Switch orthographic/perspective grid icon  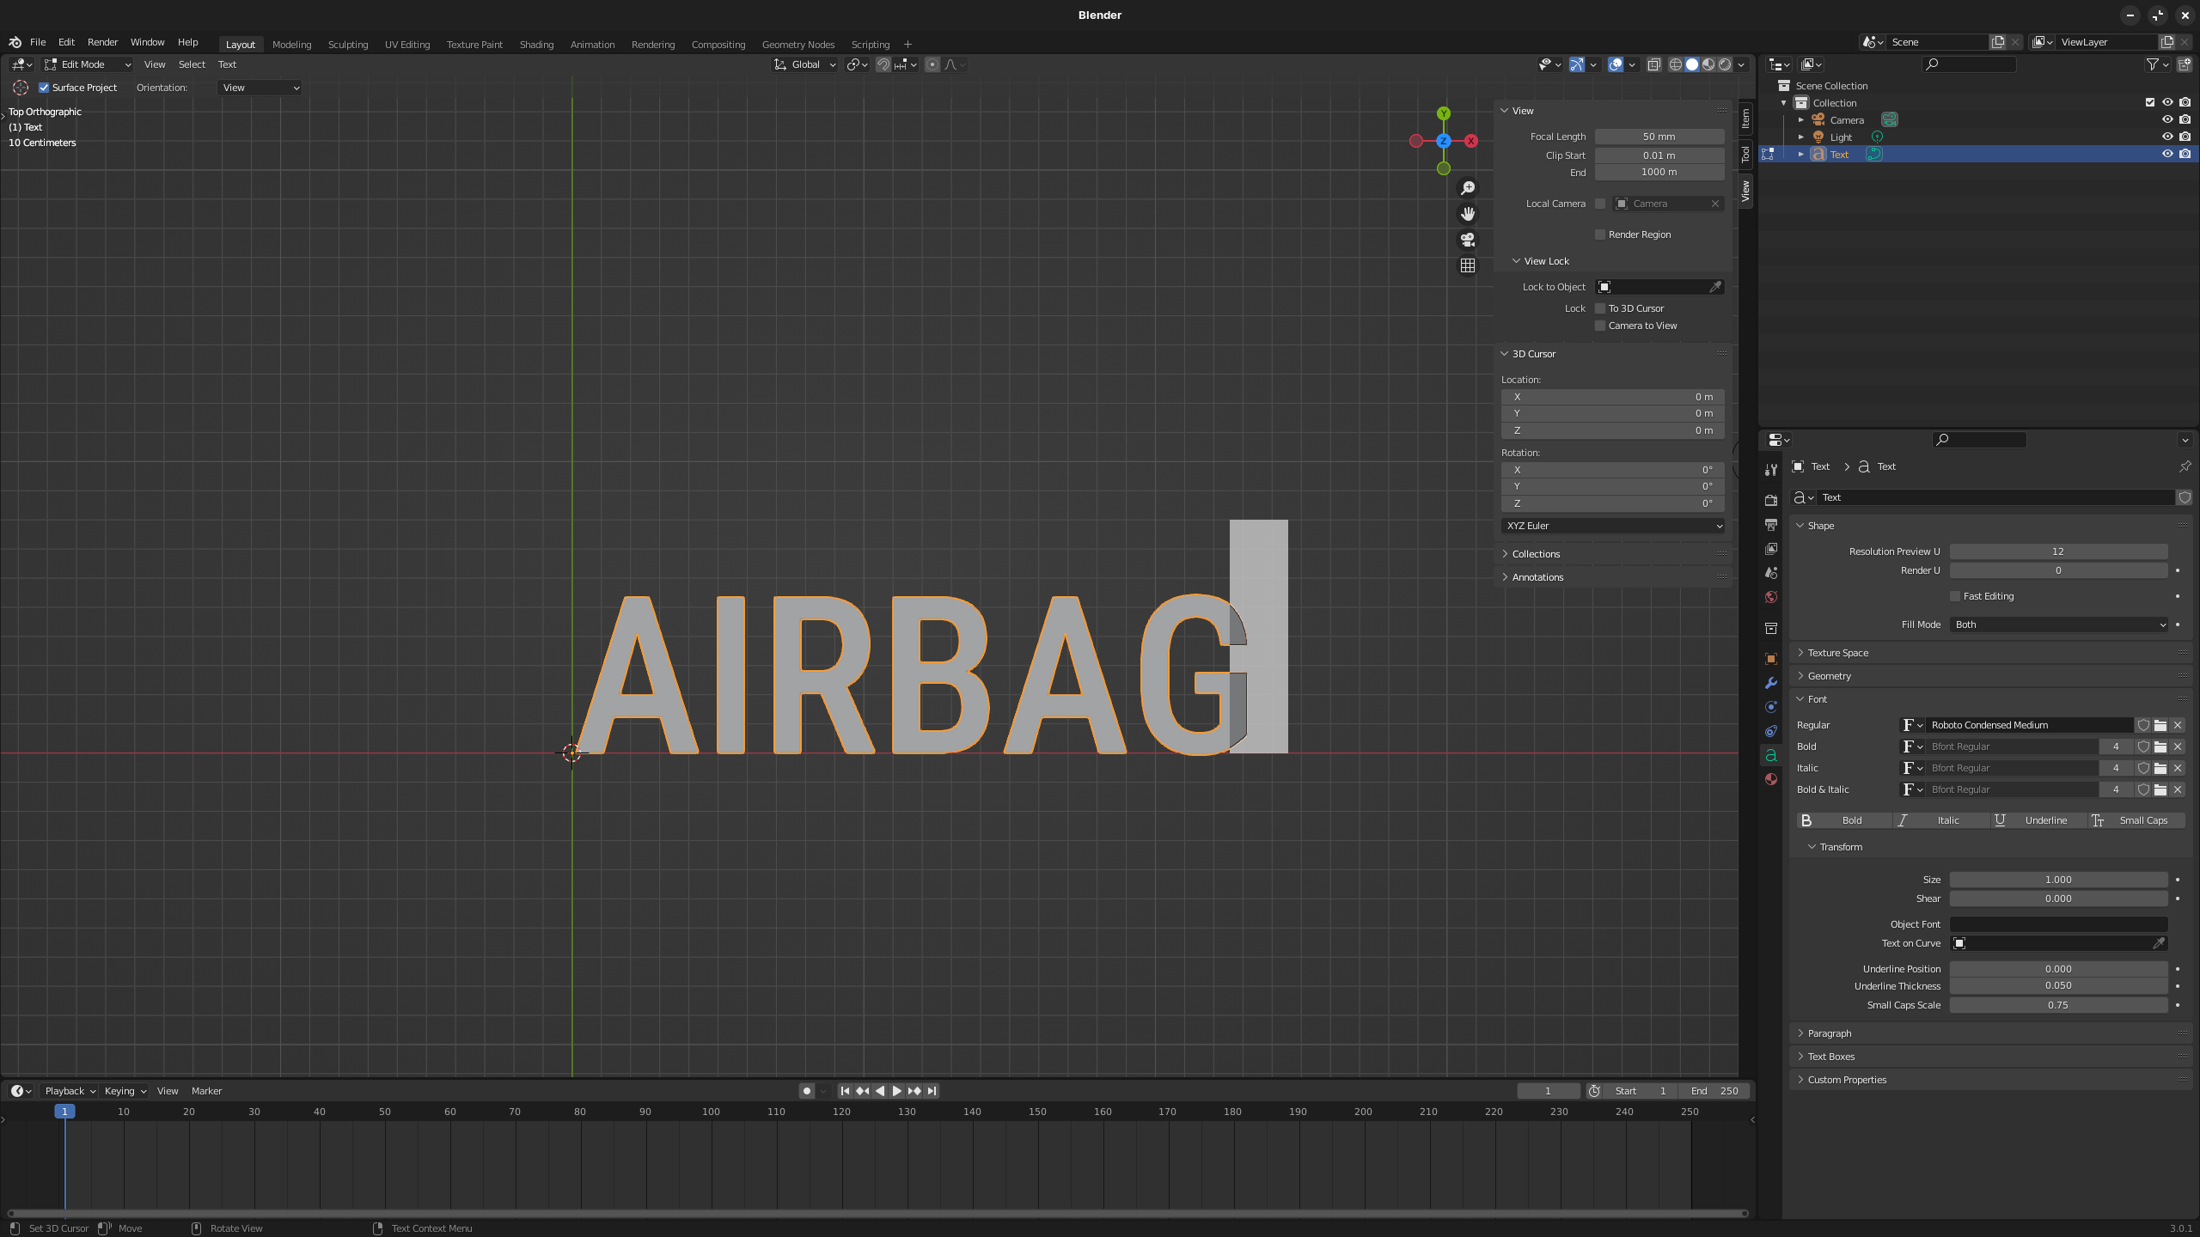[x=1468, y=265]
